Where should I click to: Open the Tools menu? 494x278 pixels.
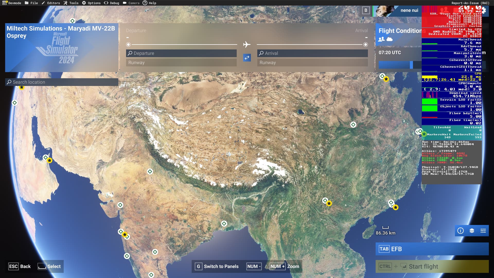71,3
